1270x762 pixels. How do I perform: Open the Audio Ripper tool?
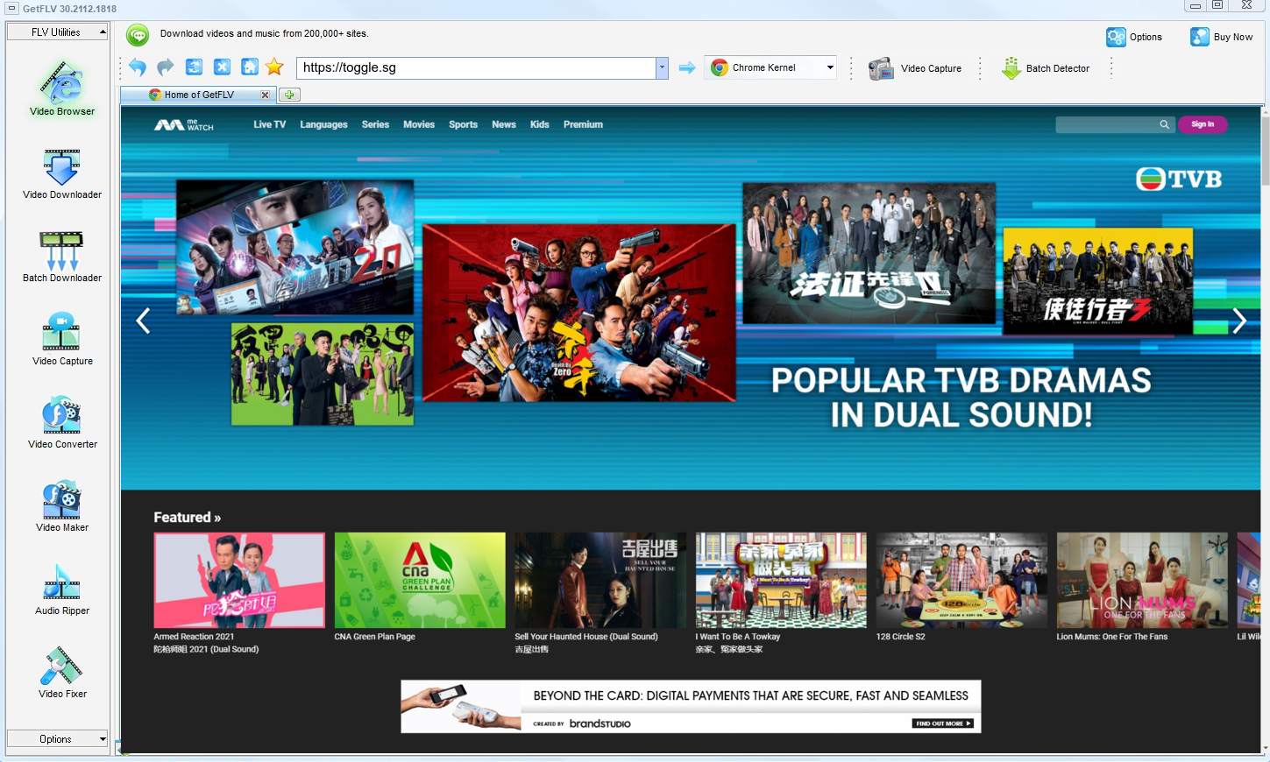tap(61, 589)
